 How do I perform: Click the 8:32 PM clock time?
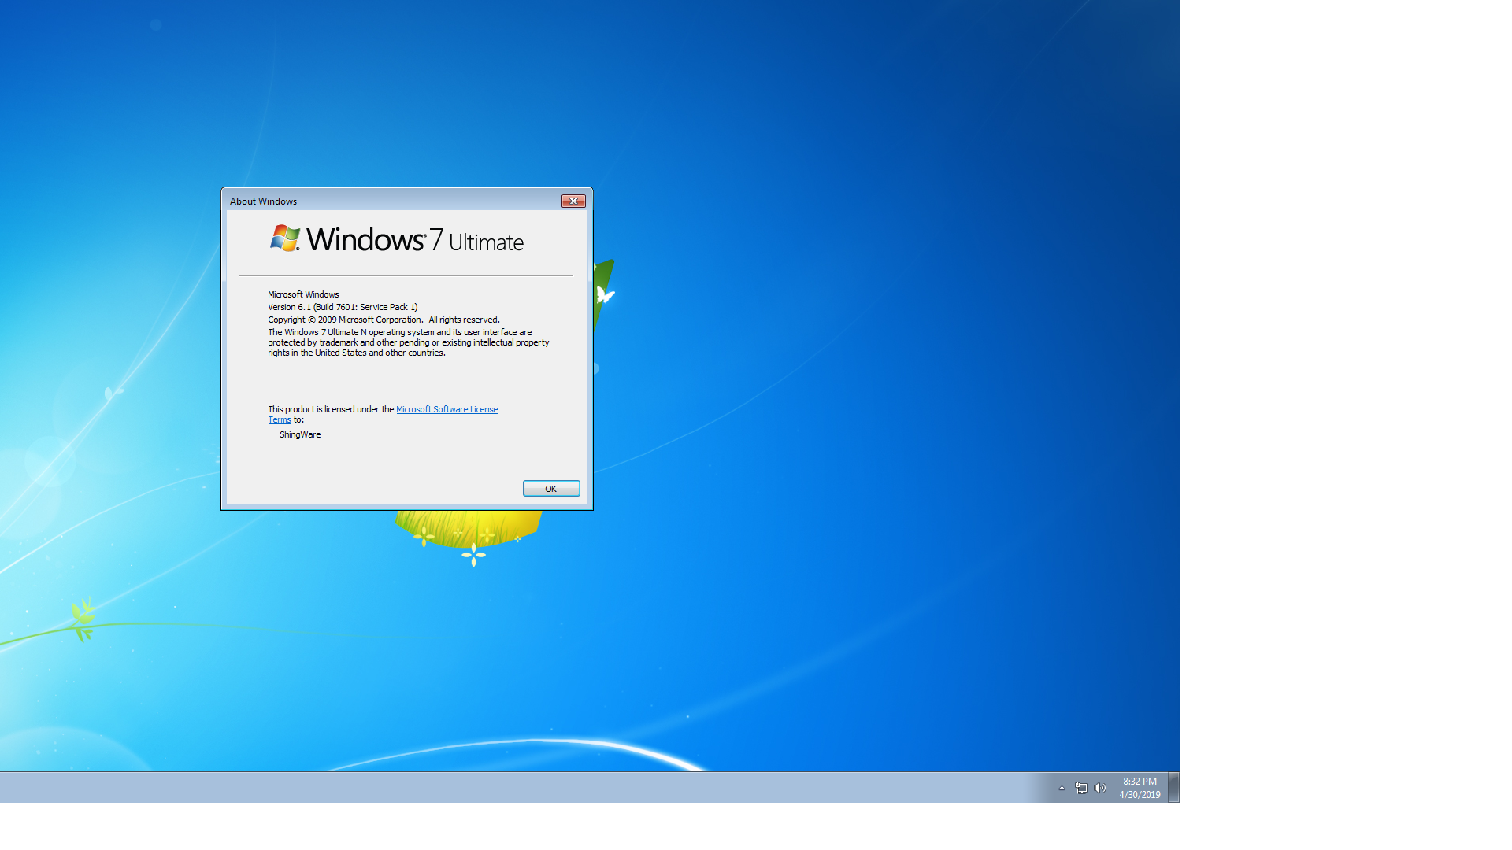click(1140, 782)
